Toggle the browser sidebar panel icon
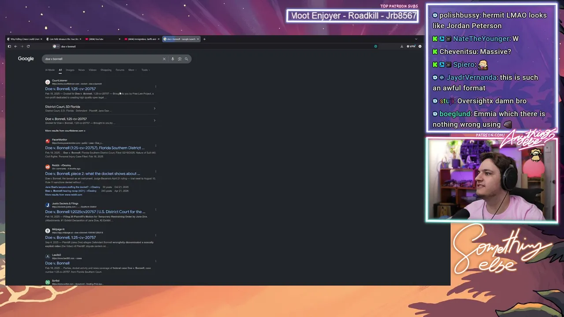564x317 pixels. [x=9, y=46]
